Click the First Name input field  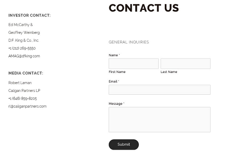tap(133, 64)
